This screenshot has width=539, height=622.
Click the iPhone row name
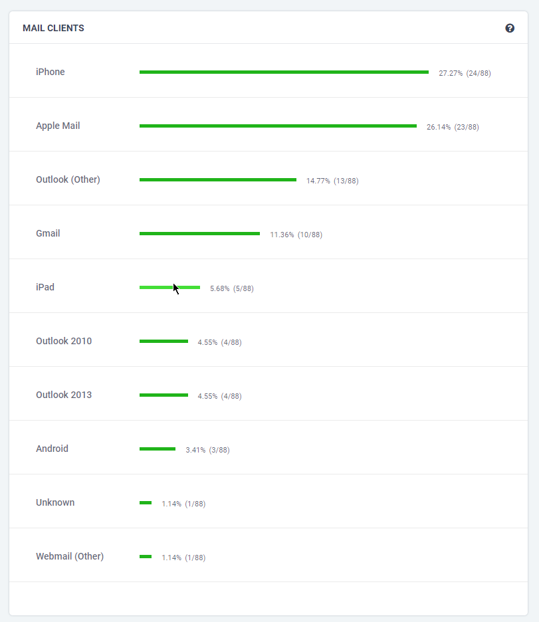click(50, 72)
